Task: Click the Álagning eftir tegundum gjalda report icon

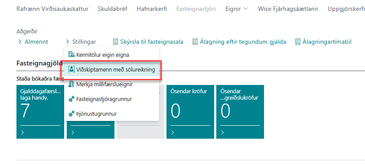Action: [195, 42]
